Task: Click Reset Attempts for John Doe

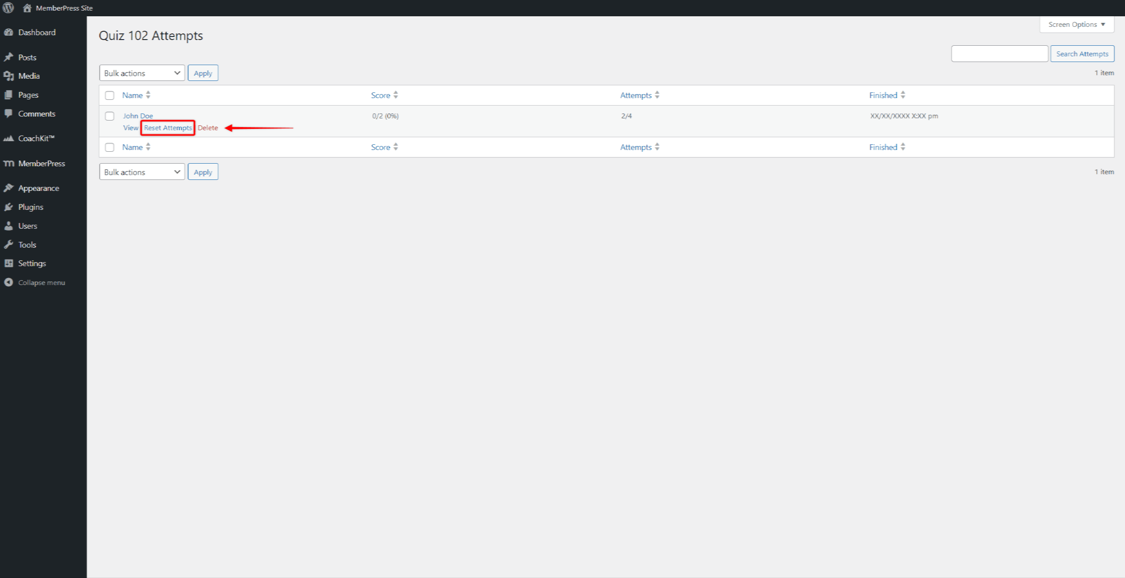Action: [x=167, y=128]
